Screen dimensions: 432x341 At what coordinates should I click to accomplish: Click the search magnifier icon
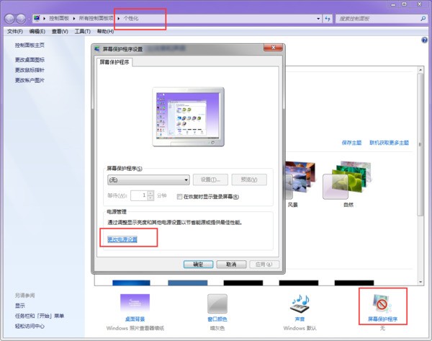pos(423,19)
